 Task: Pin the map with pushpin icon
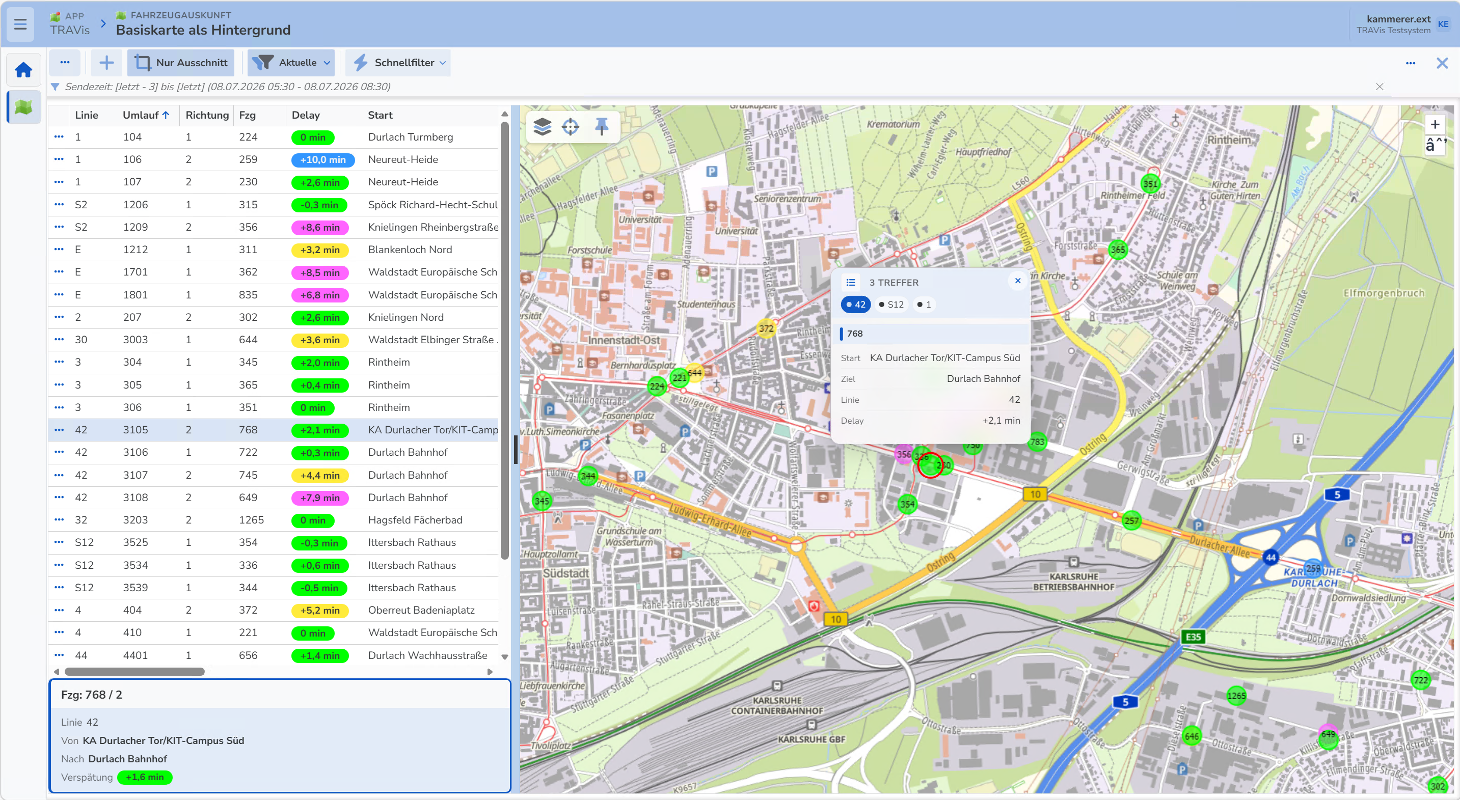tap(601, 126)
